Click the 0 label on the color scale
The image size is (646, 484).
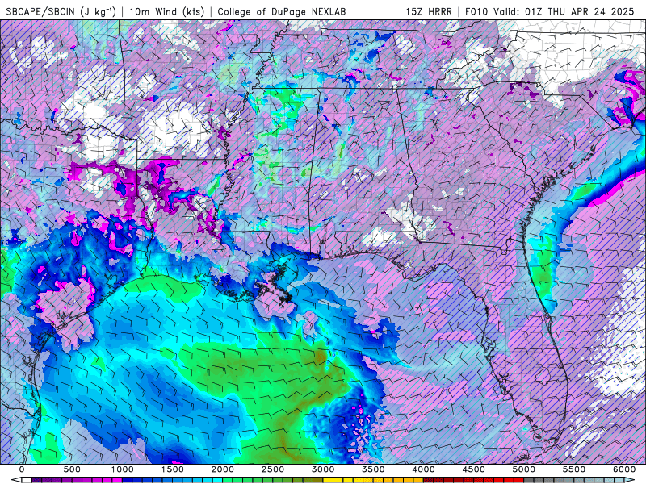(x=22, y=469)
